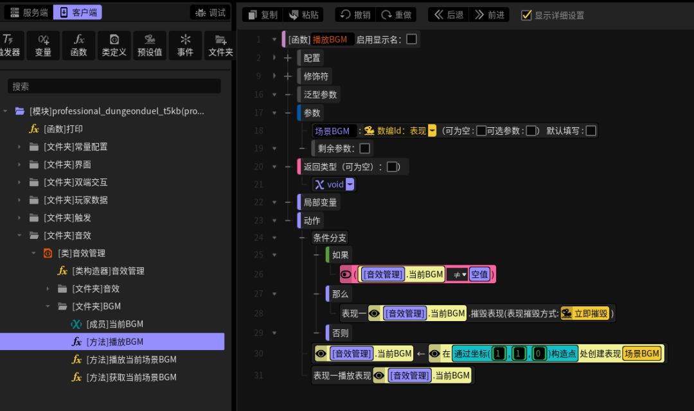The height and width of the screenshot is (411, 694).
Task: Toggle the 显示详细设置 checkbox
Action: pyautogui.click(x=526, y=15)
